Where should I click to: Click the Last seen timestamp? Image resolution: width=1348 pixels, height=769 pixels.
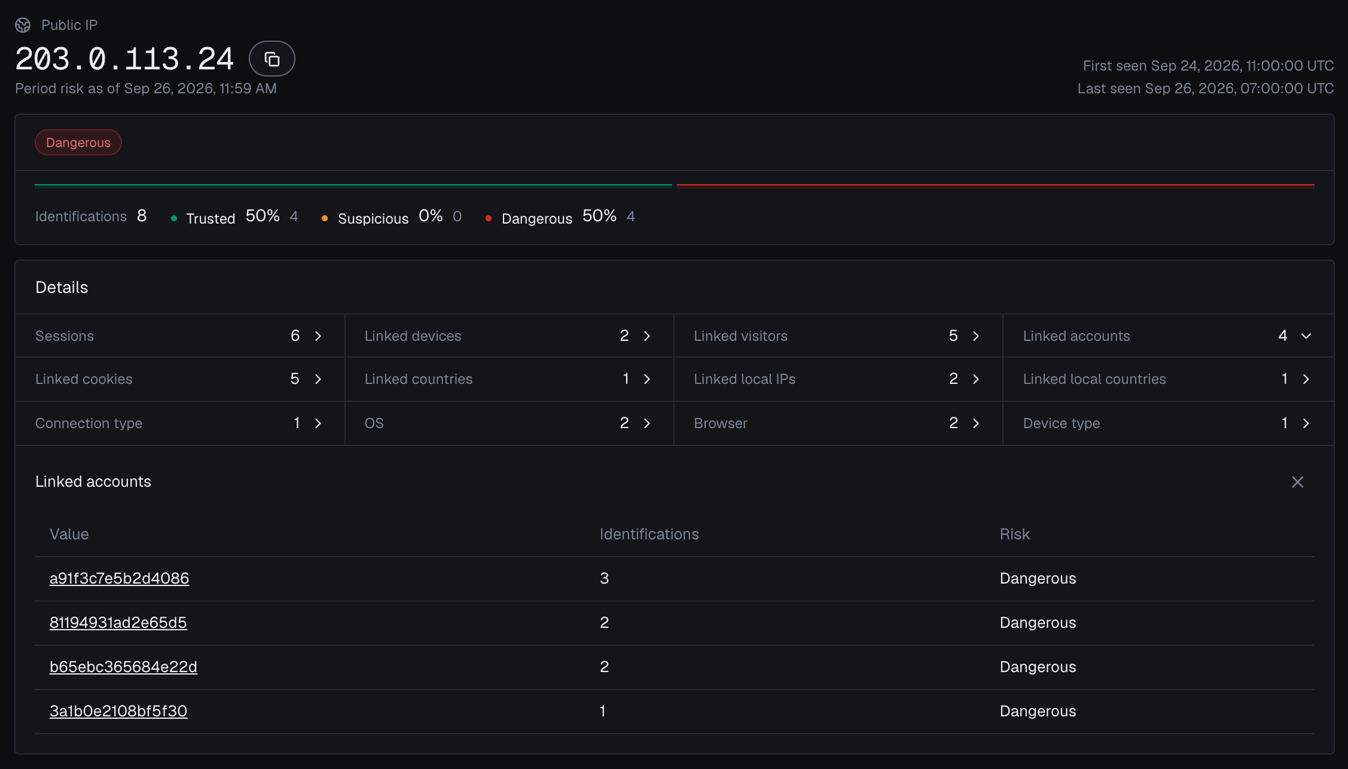tap(1206, 89)
